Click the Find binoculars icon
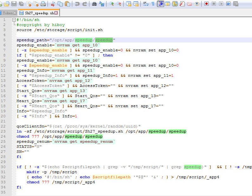 click(x=94, y=4)
